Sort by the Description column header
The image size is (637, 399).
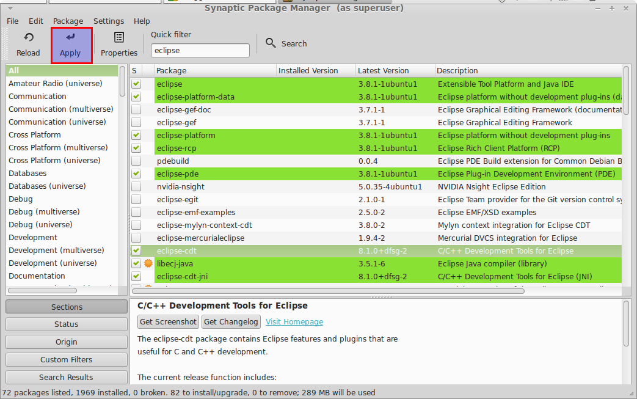pyautogui.click(x=528, y=71)
